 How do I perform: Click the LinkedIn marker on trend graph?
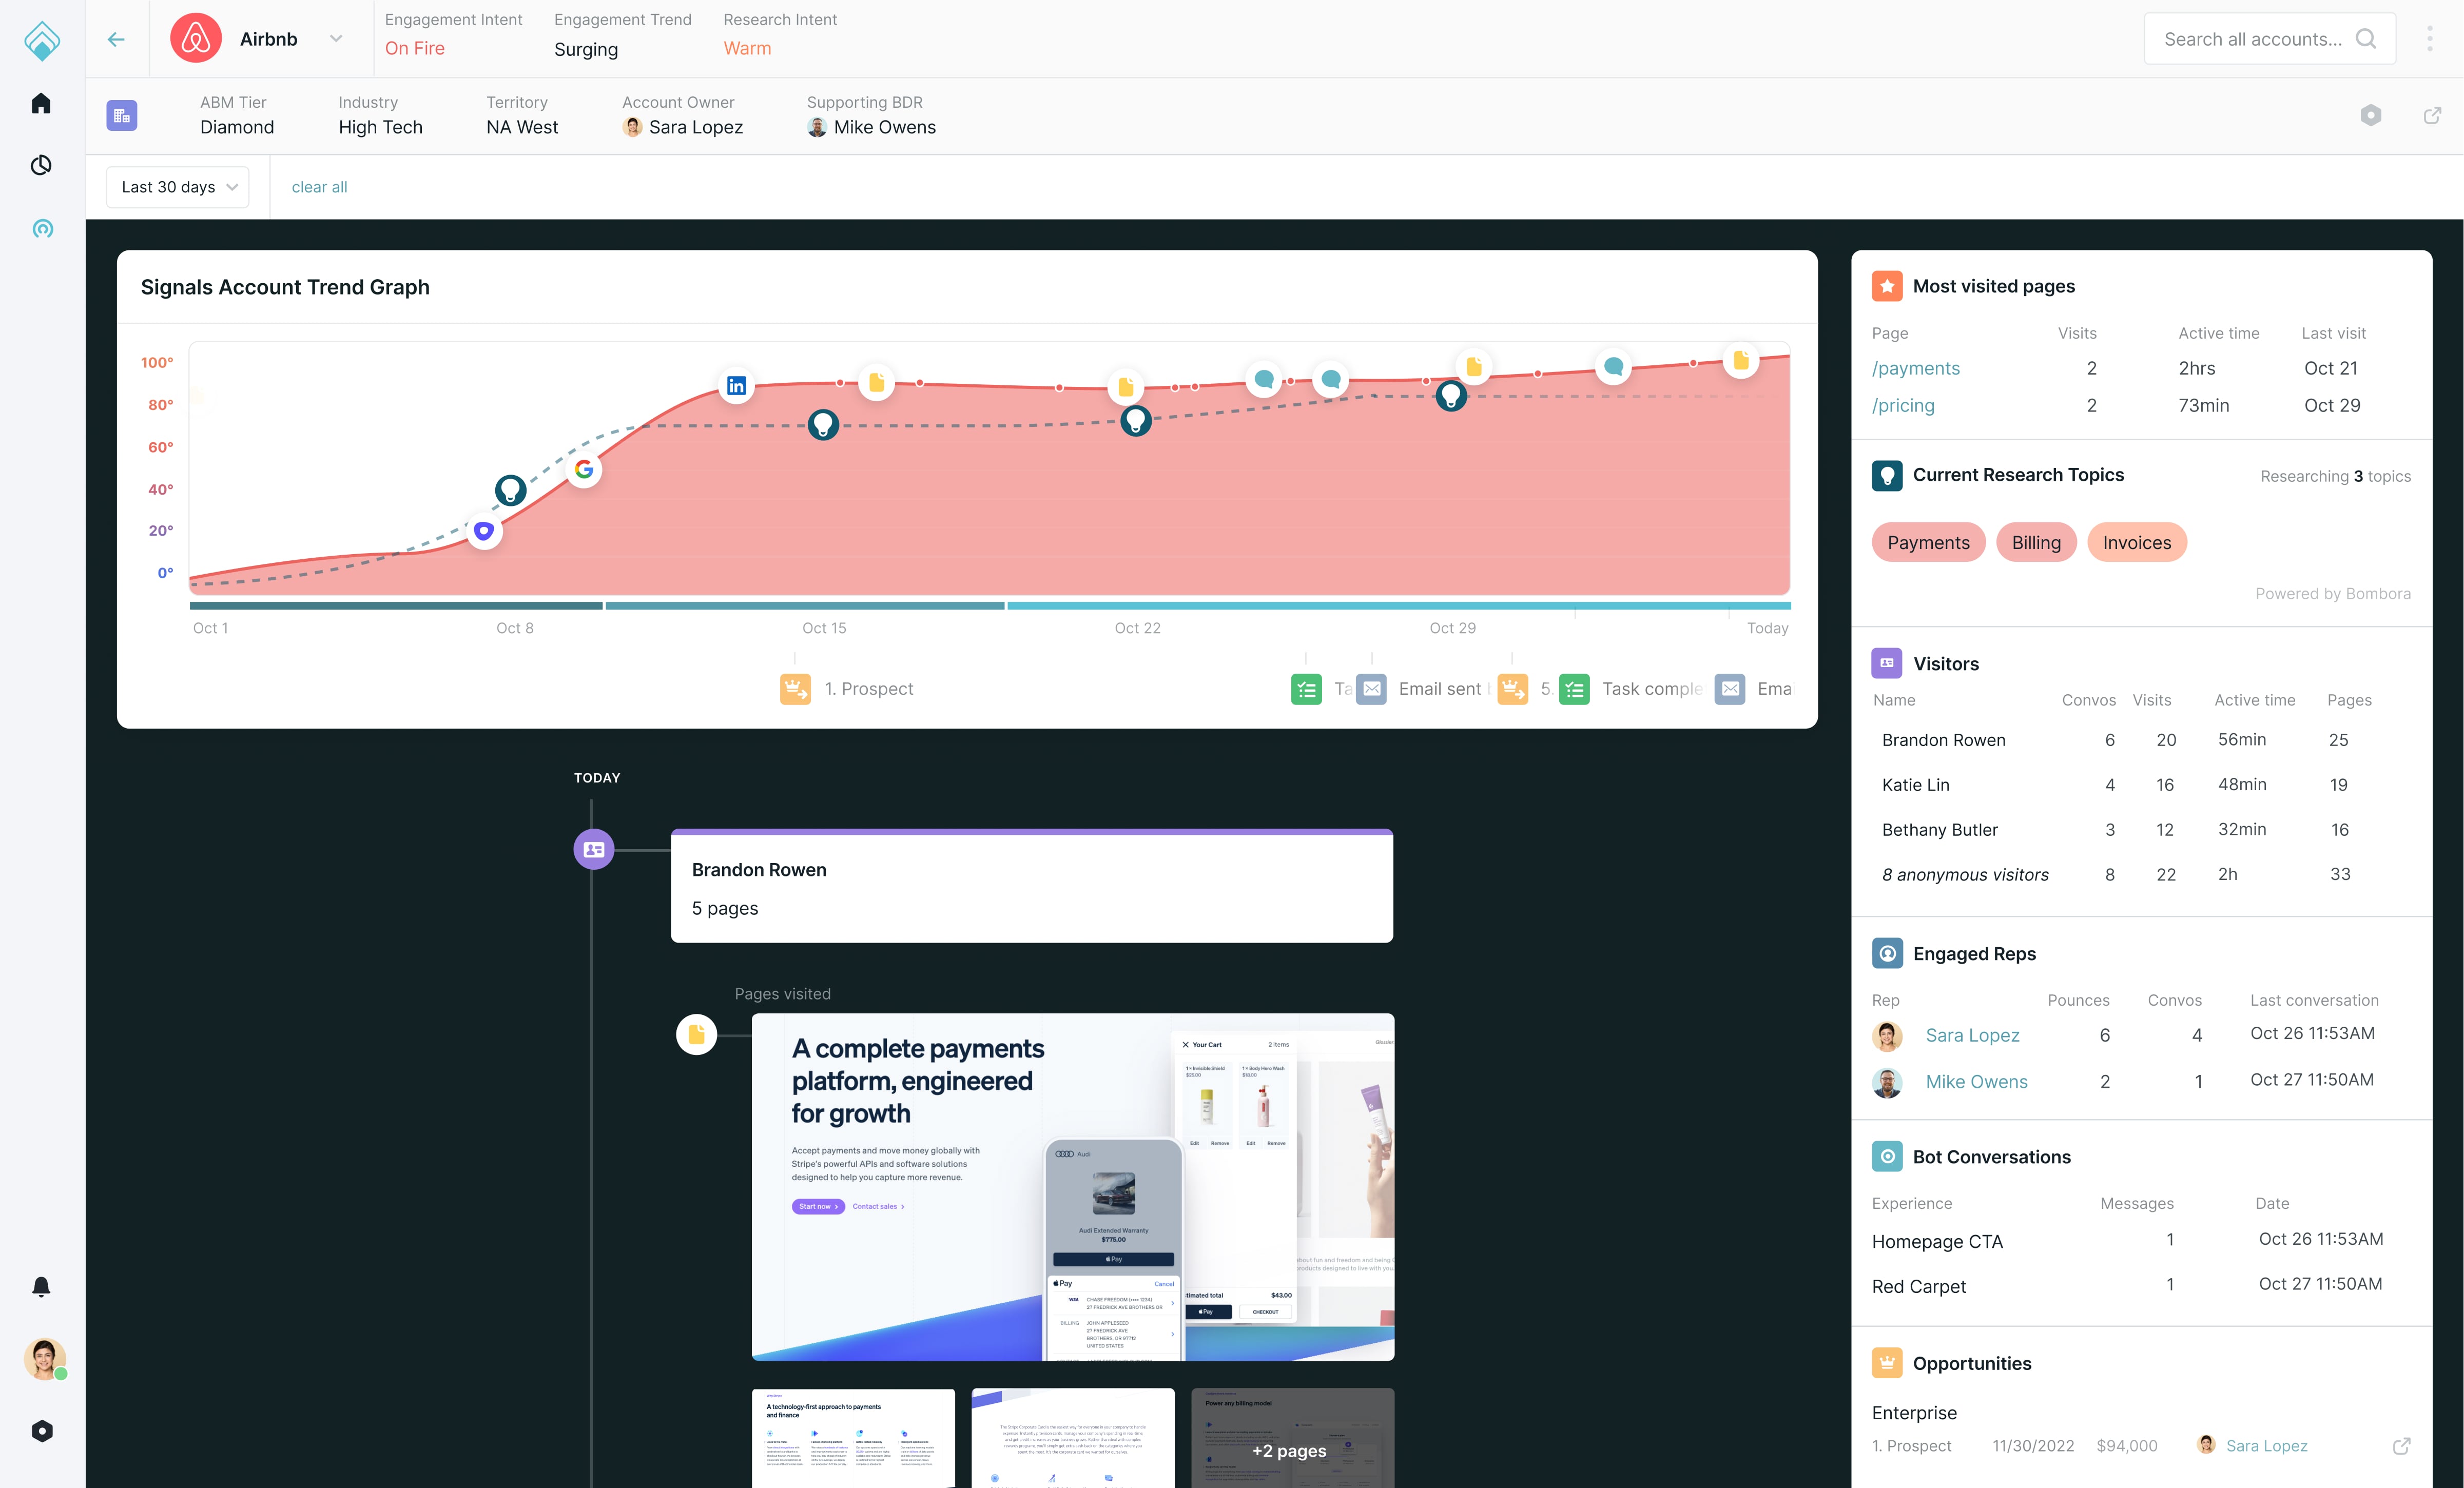[736, 386]
